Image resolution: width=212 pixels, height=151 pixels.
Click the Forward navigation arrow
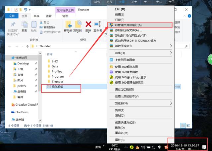click(17, 46)
